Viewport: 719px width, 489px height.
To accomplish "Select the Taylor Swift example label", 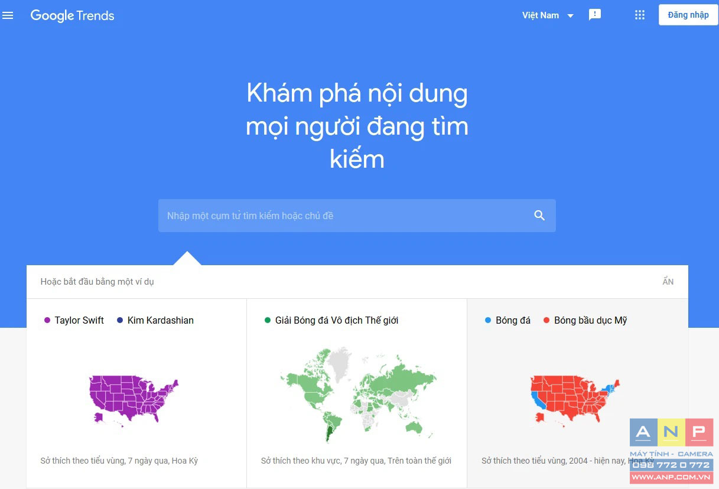I will click(79, 320).
